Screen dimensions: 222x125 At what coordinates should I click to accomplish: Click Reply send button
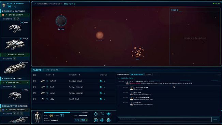[x=215, y=120]
